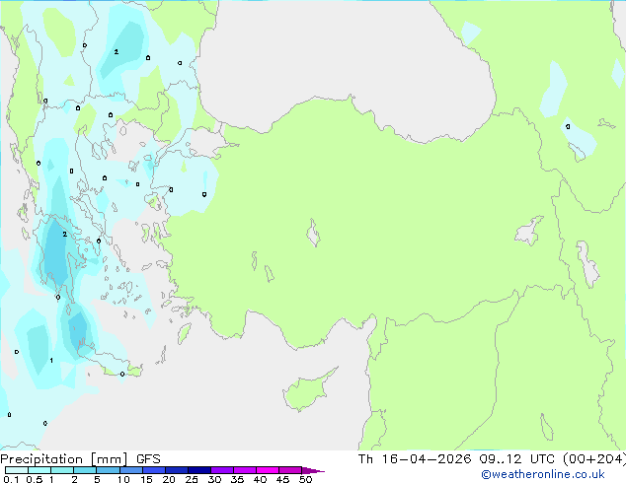Screen dimensions: 626x483
Task: Click the date 'Th 16-04-2026' text
Action: click(x=415, y=459)
